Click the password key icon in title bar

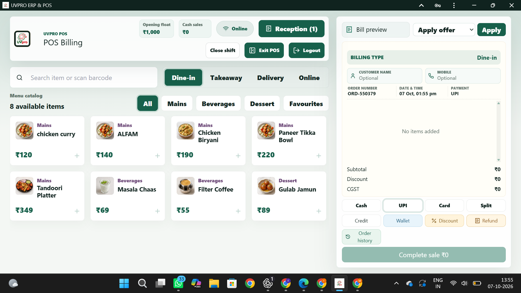click(x=437, y=5)
